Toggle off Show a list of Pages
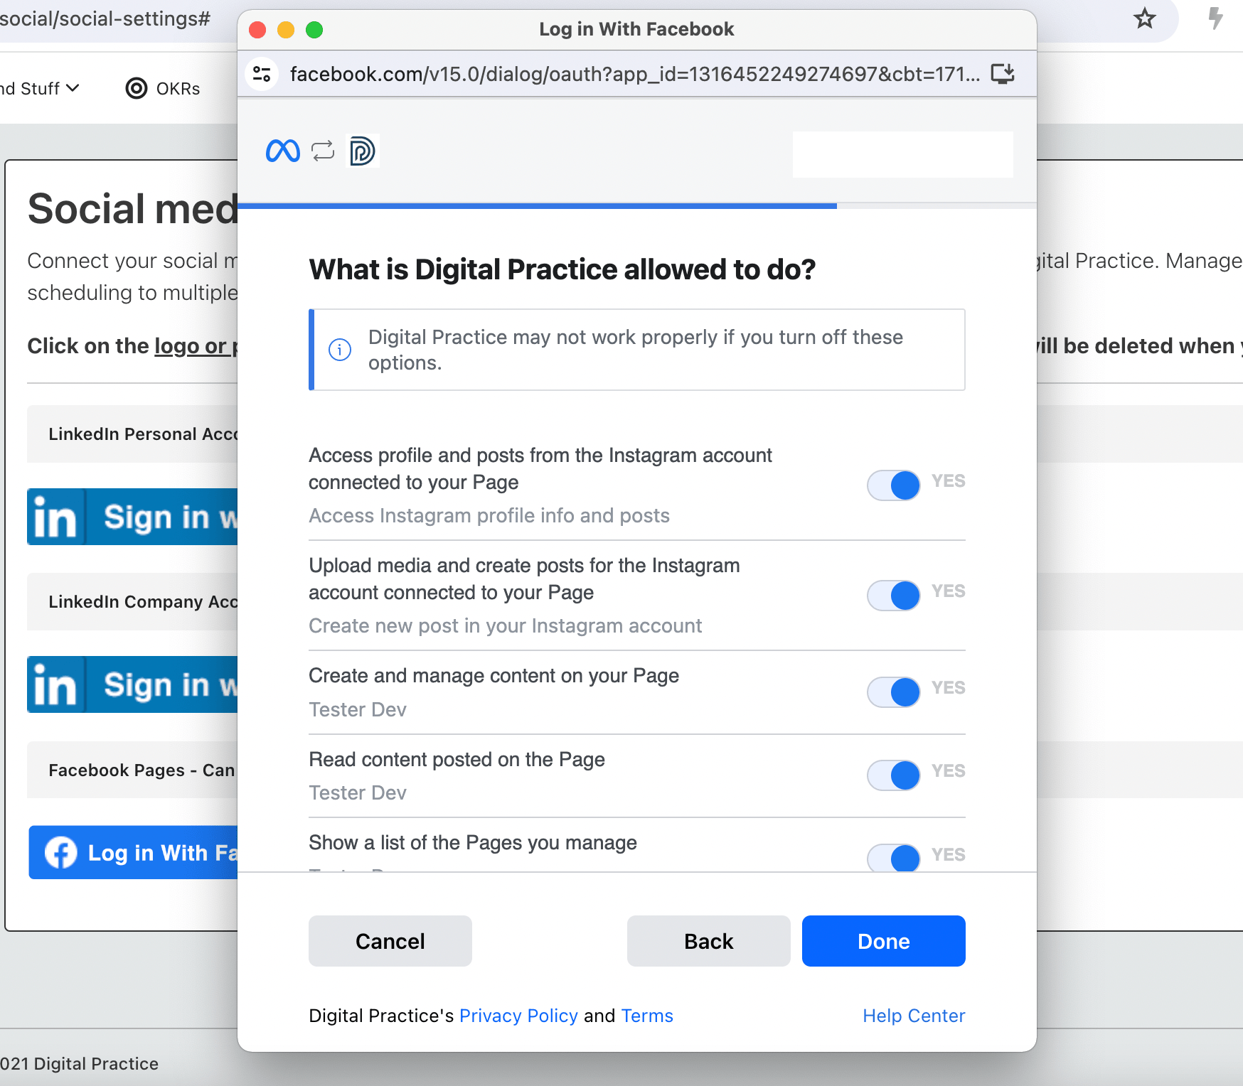The image size is (1243, 1086). [x=894, y=857]
